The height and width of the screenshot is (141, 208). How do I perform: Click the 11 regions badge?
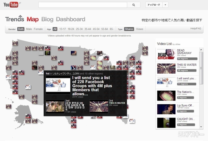pos(187,84)
